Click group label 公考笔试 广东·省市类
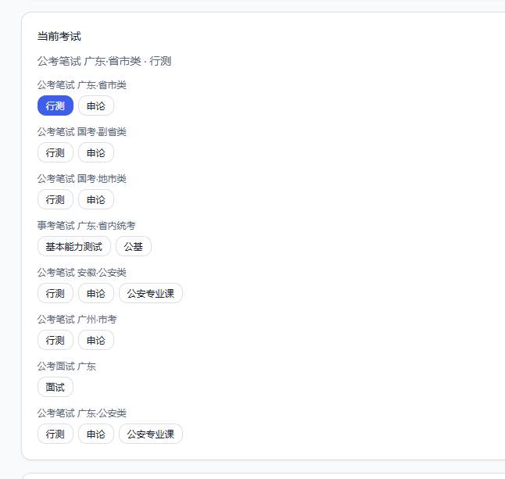Screen dimensions: 505x479 82,85
